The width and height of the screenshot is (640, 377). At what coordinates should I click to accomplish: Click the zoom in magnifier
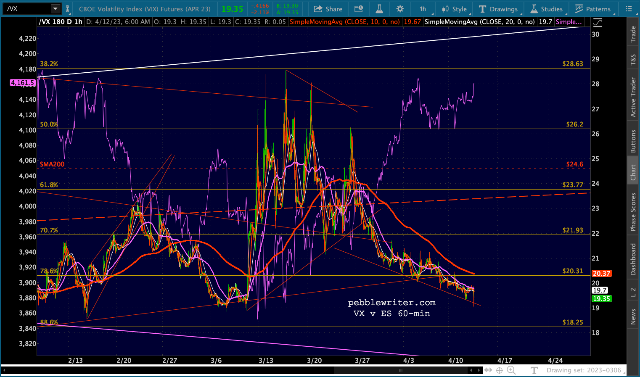(511, 370)
